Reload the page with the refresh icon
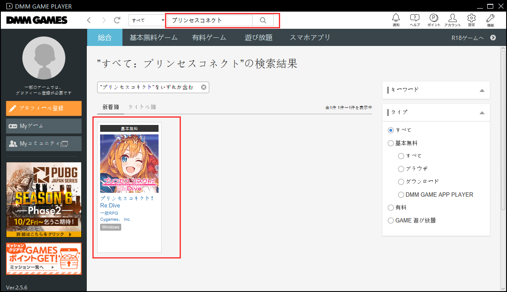This screenshot has height=292, width=507. pos(117,20)
